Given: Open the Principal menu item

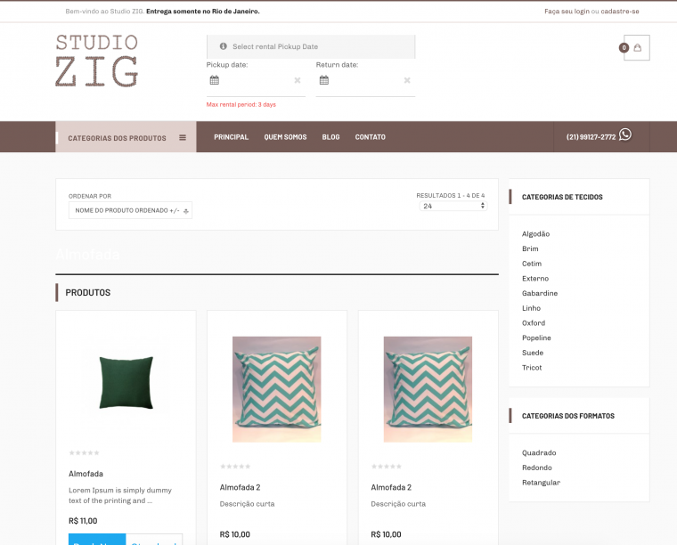Looking at the screenshot, I should (231, 137).
